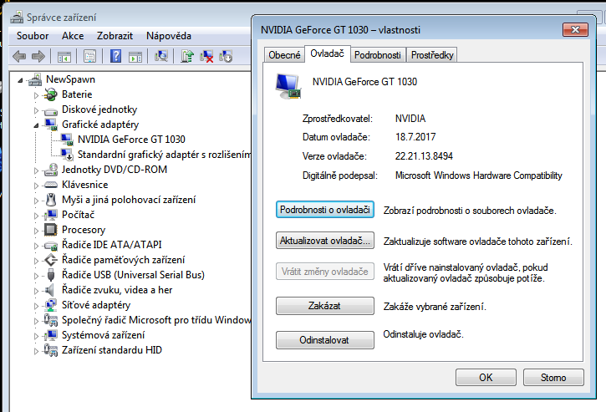Expand the Jednotky DVD/CD-ROM category
This screenshot has width=606, height=412.
(x=36, y=170)
